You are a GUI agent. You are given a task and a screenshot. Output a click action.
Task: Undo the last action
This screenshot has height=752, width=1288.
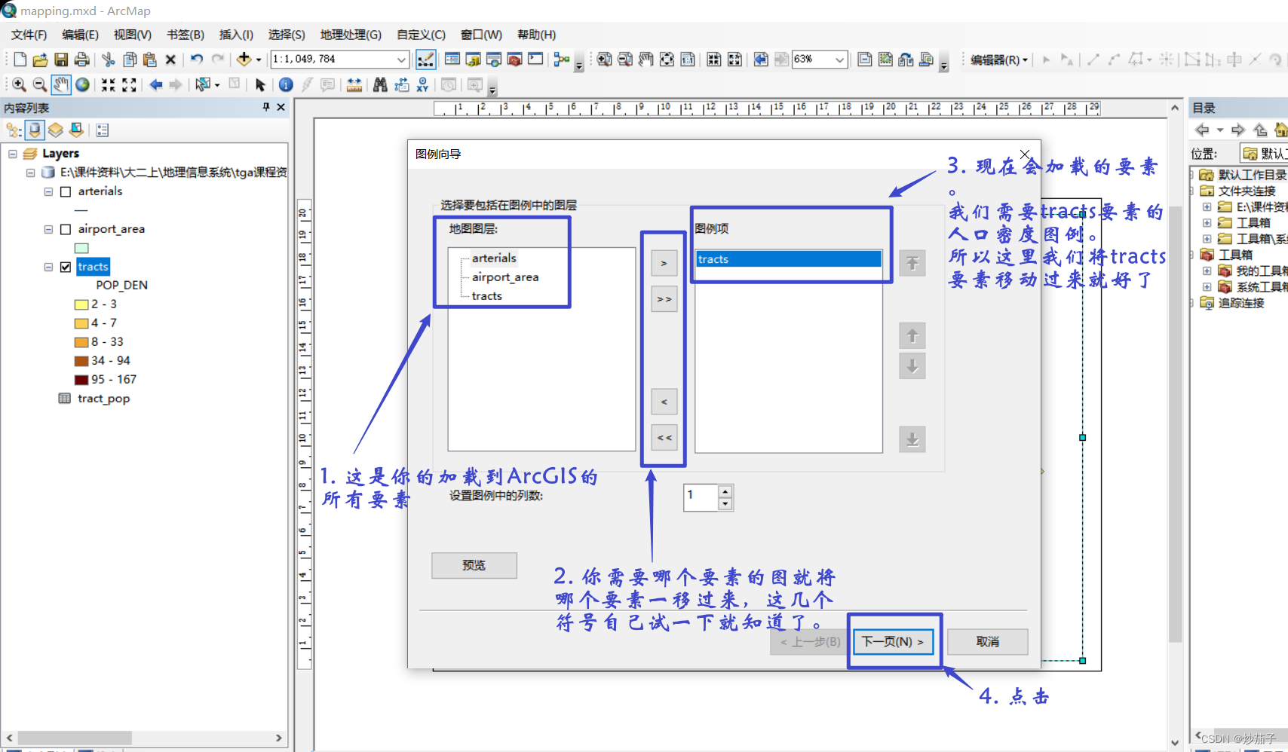pos(197,60)
